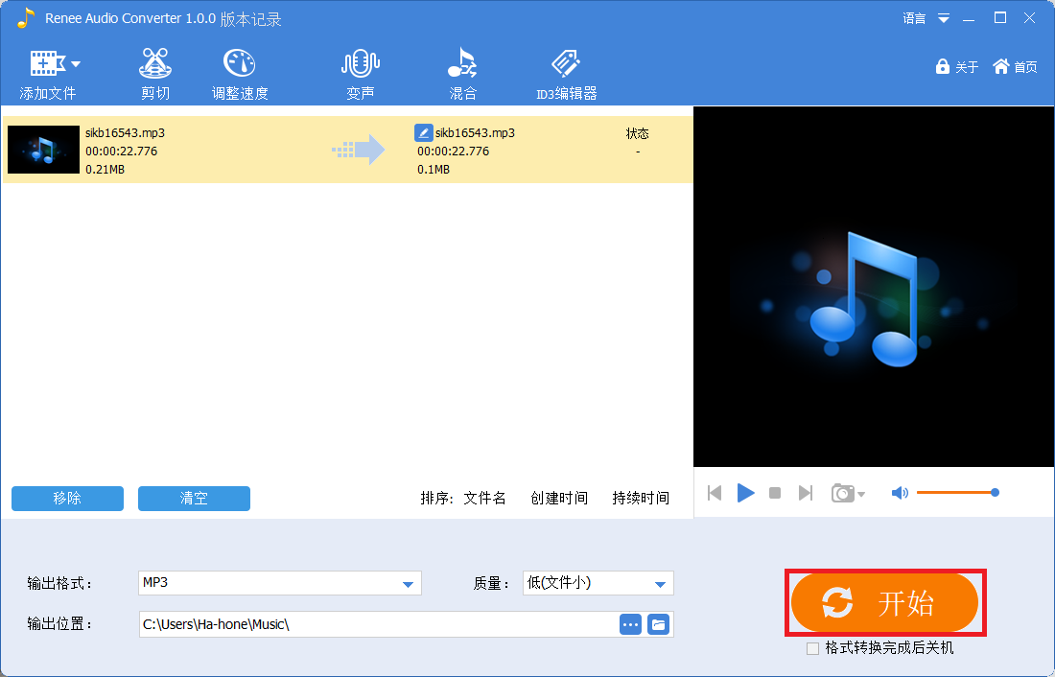Expand the snapshot dropdown arrow
Image resolution: width=1055 pixels, height=677 pixels.
[861, 495]
